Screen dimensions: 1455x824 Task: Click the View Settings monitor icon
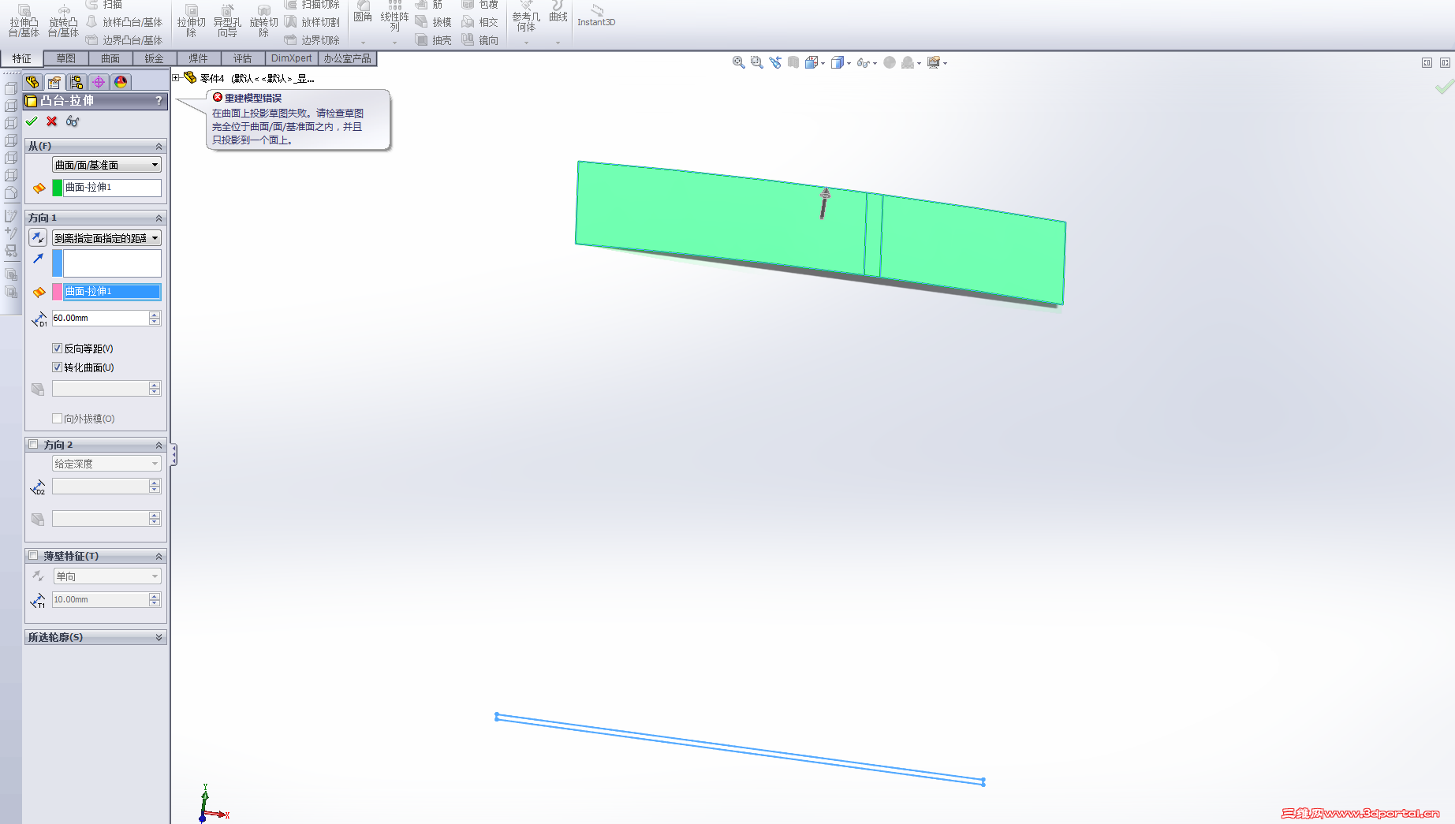(x=934, y=62)
